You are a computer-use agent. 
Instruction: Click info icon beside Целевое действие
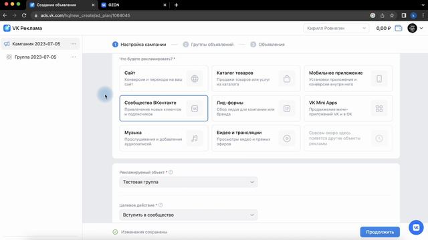[x=160, y=205]
